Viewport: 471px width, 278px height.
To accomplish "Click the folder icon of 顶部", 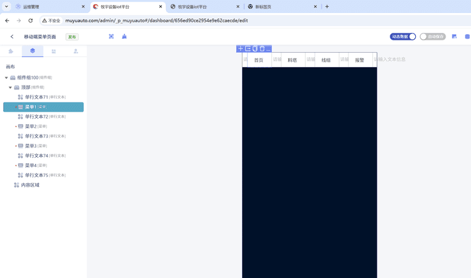I will click(x=17, y=87).
